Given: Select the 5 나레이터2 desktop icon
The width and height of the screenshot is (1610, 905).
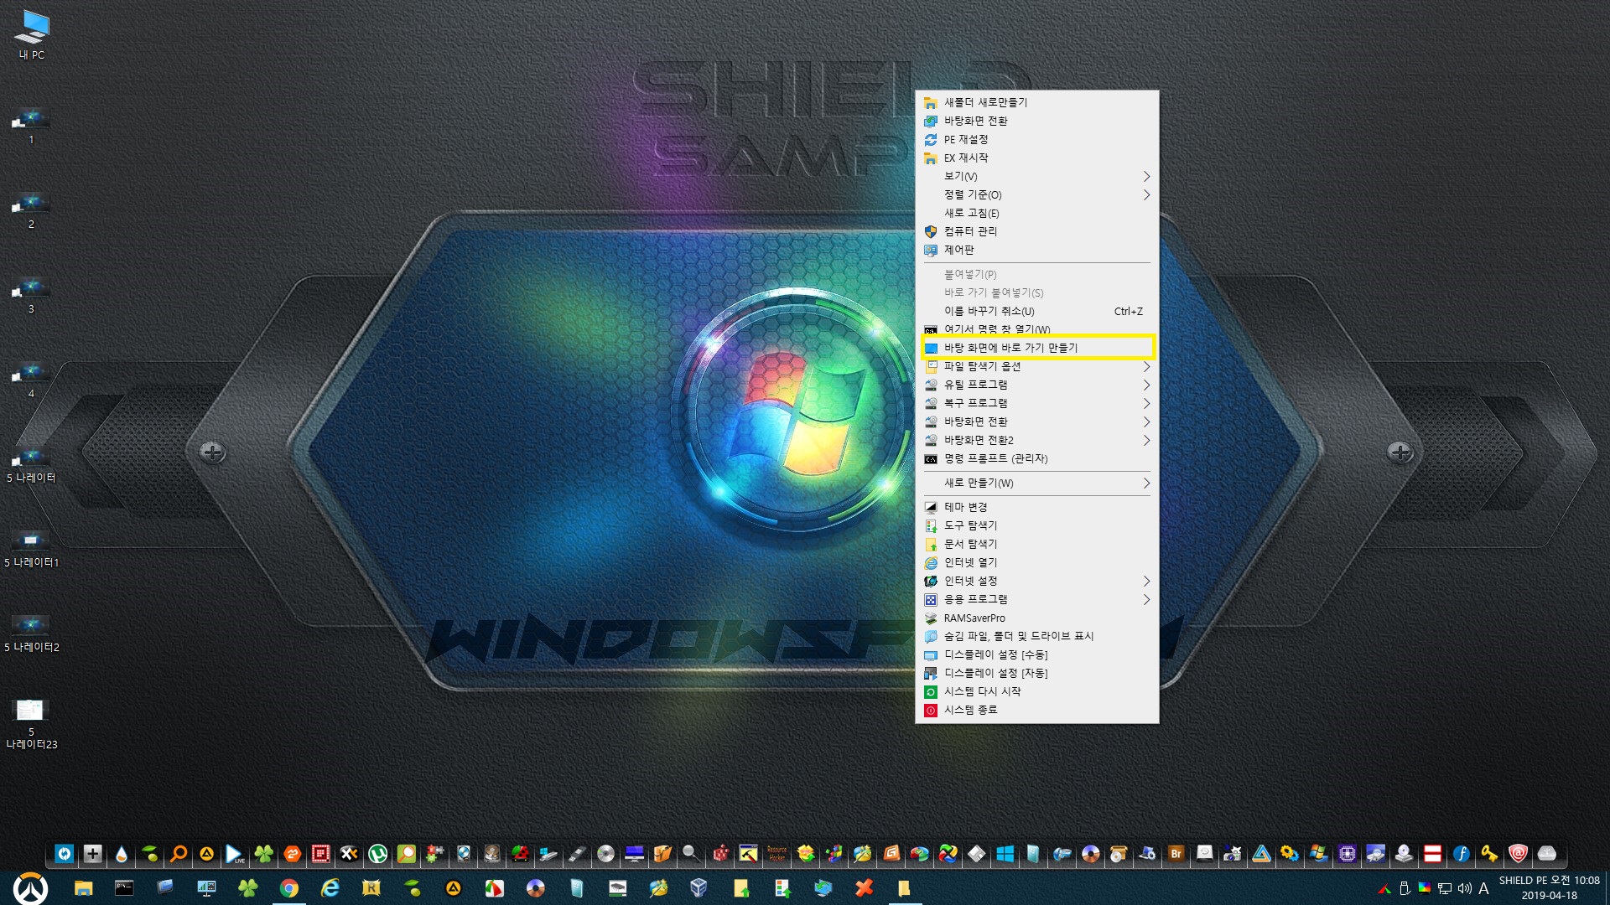Looking at the screenshot, I should point(31,634).
